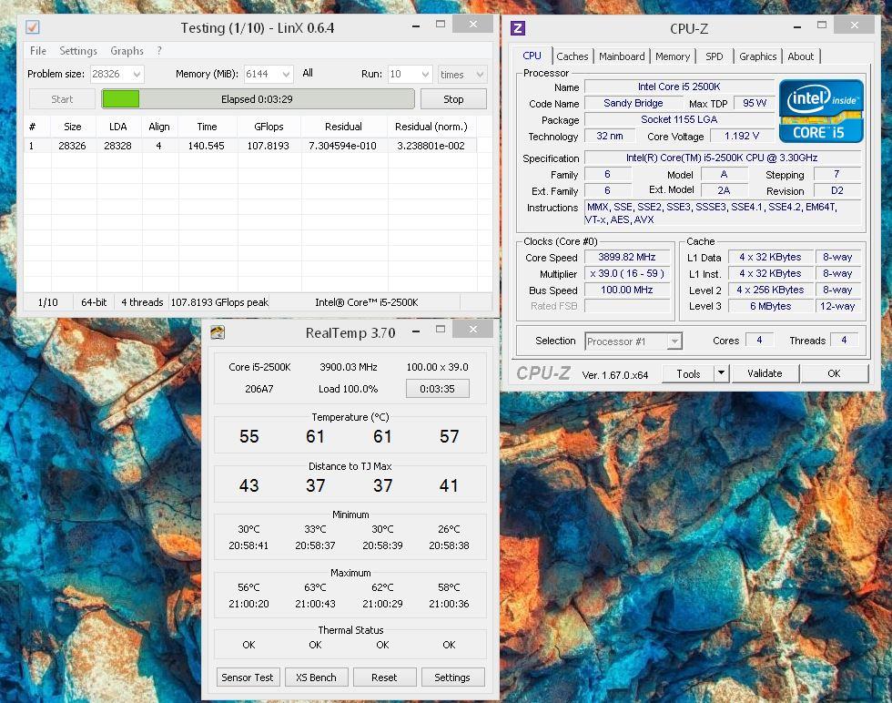Expand the CPU-Z Tools arrow menu
892x703 pixels.
(x=721, y=373)
